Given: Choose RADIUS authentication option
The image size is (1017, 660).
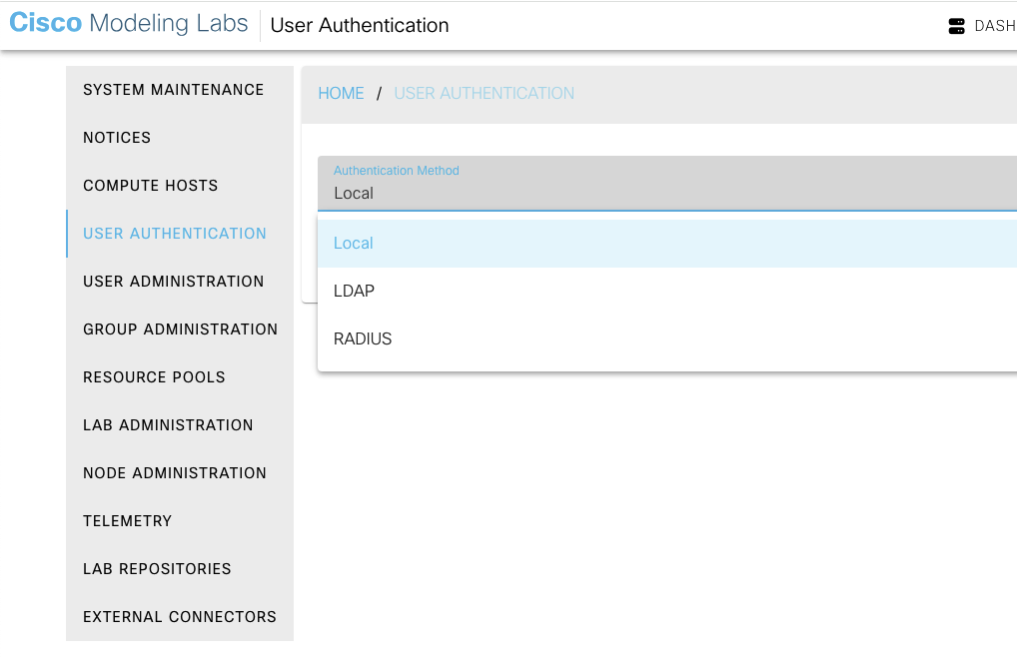Looking at the screenshot, I should (666, 339).
